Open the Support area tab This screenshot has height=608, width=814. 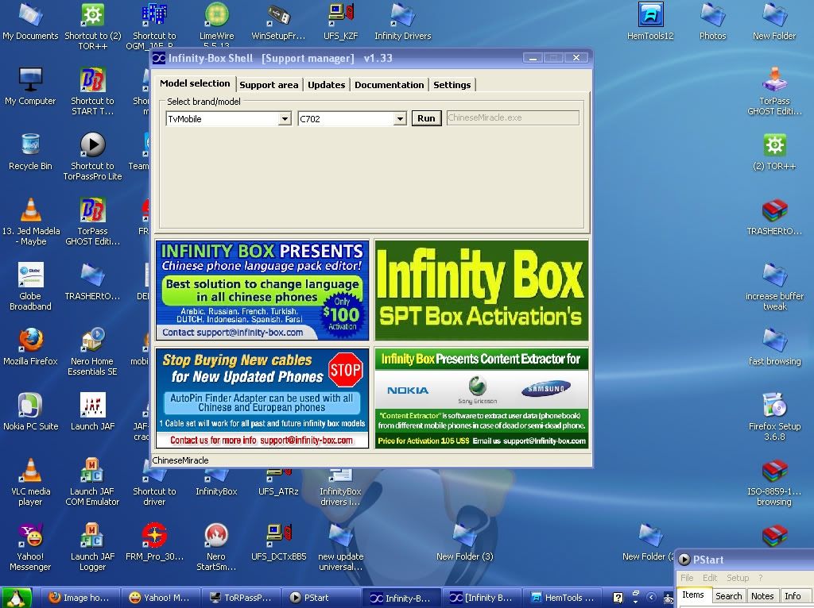(269, 85)
